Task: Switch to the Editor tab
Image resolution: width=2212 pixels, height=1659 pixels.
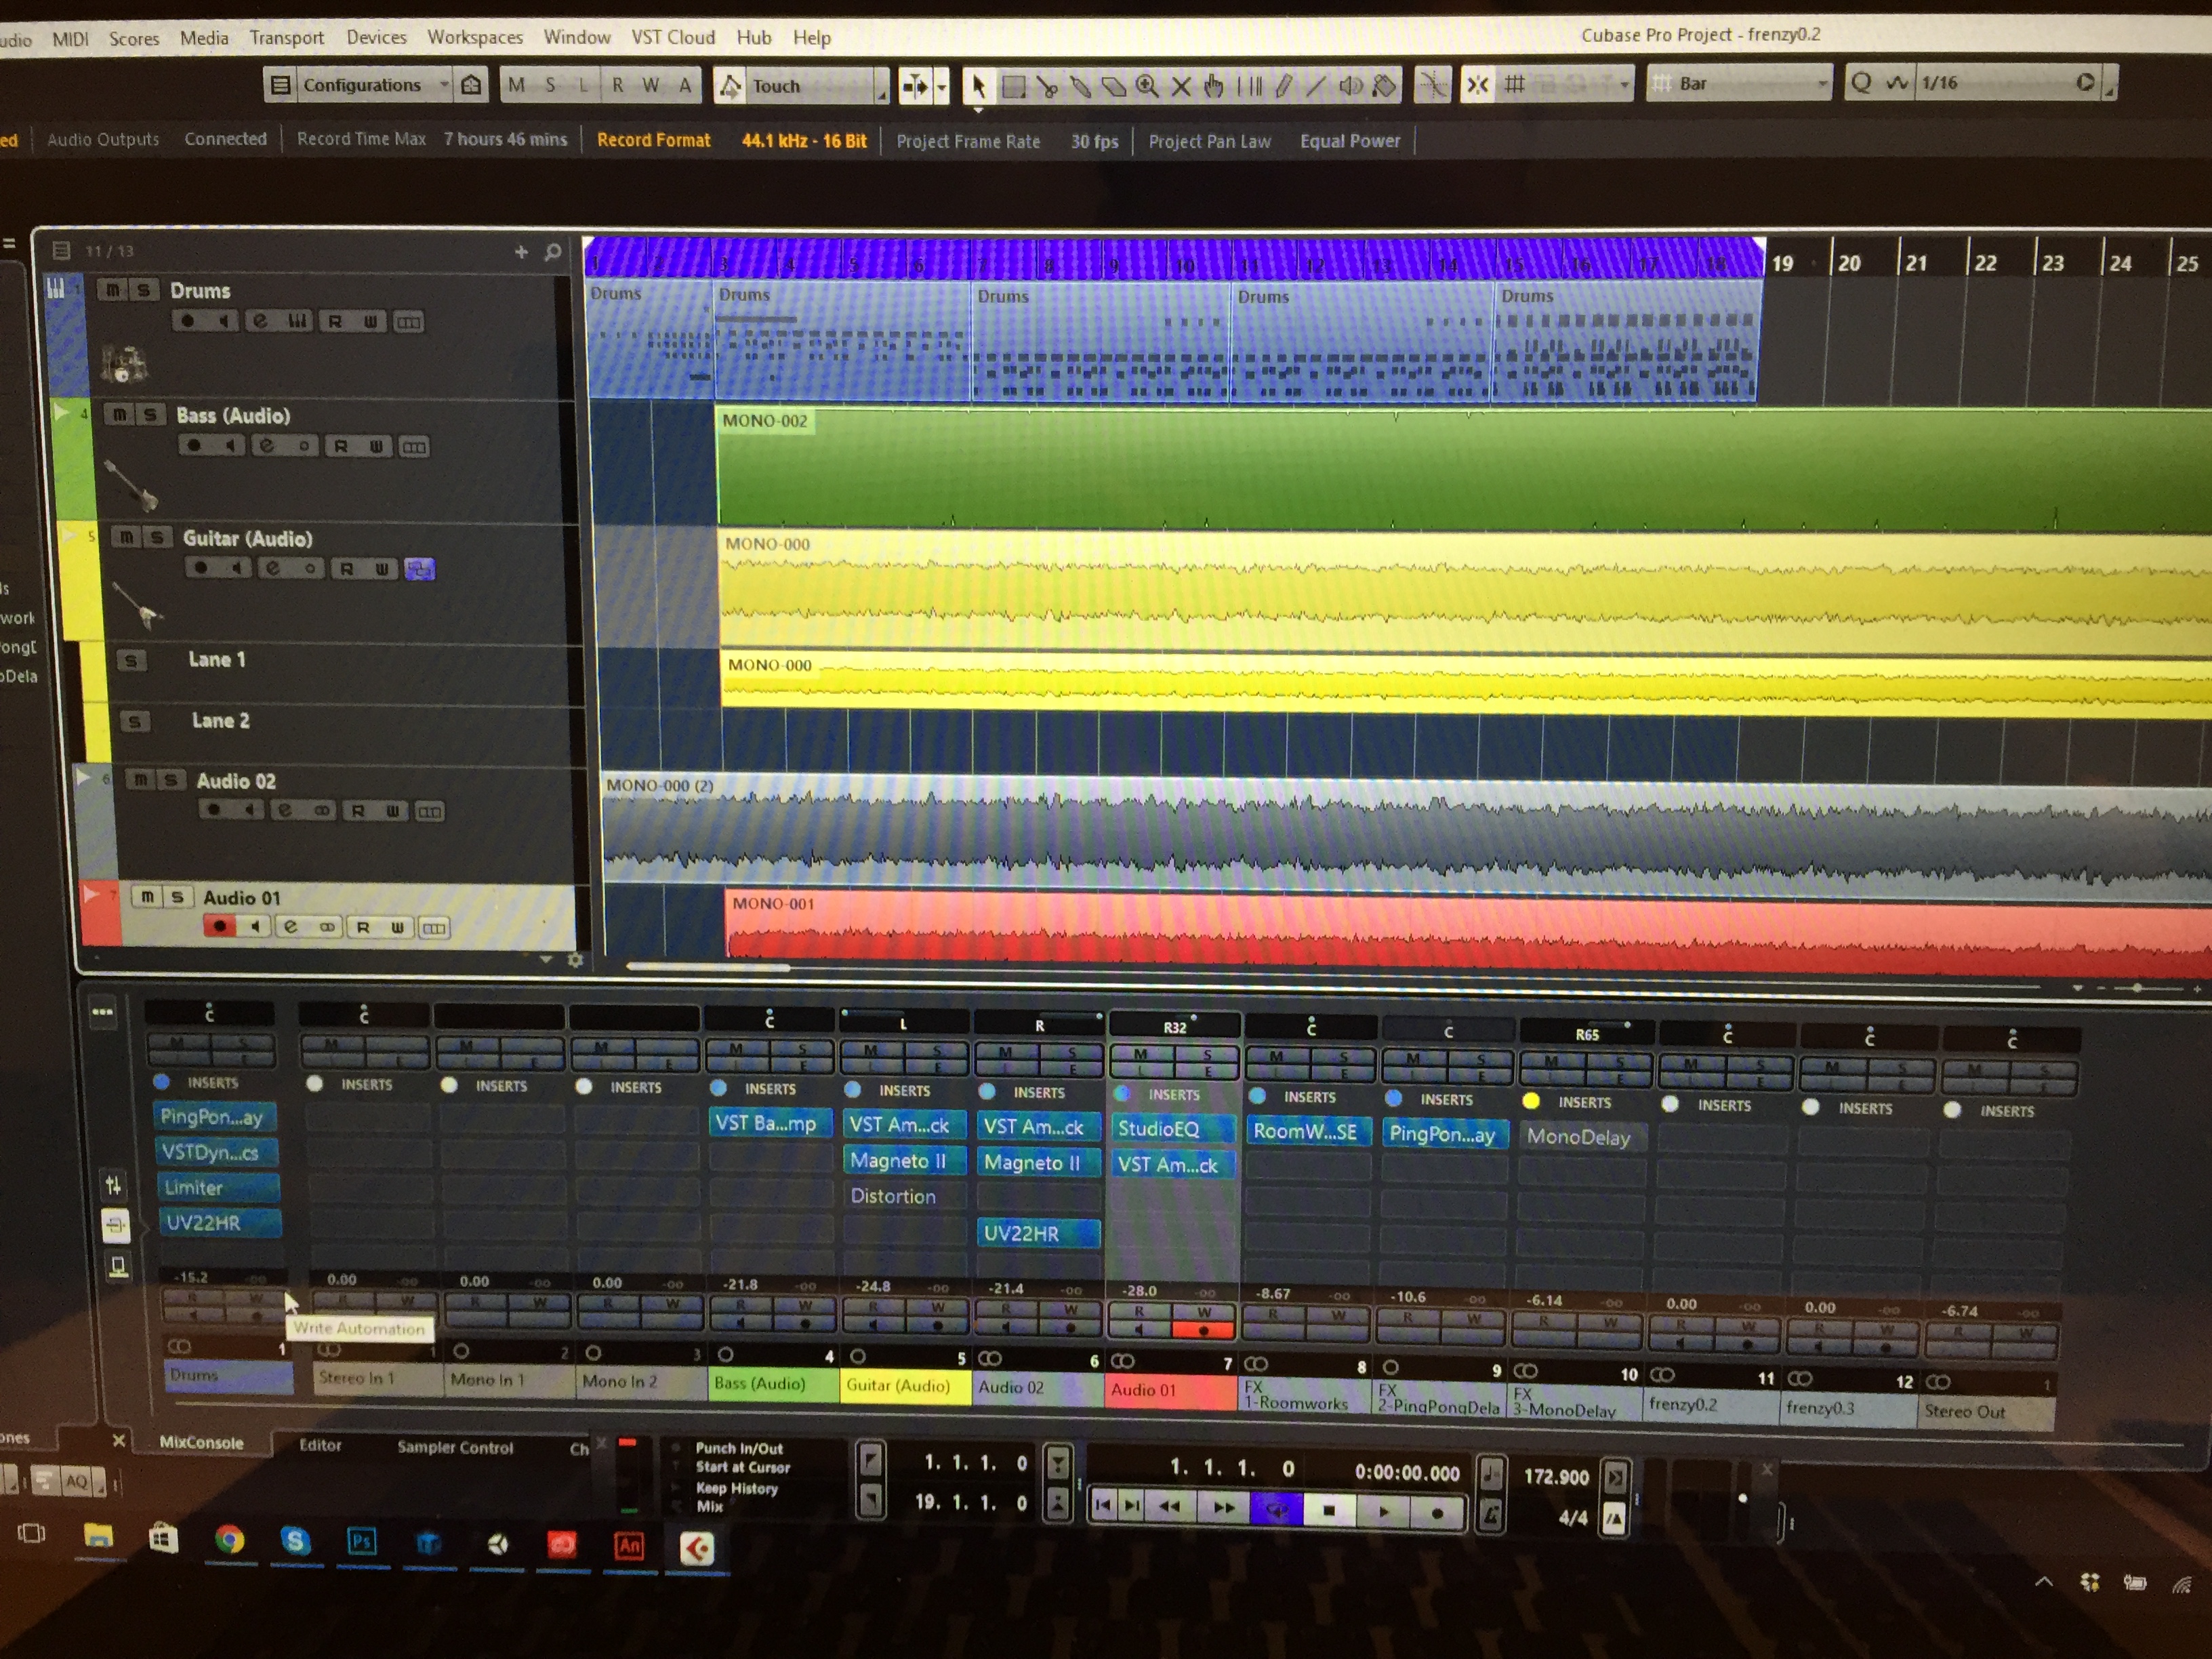Action: (320, 1445)
